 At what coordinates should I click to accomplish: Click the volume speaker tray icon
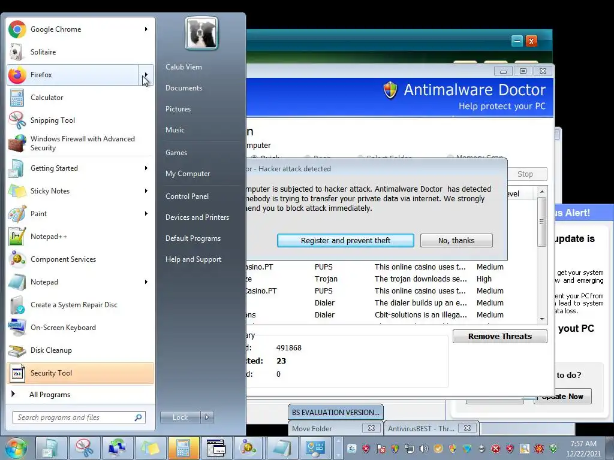coord(424,448)
